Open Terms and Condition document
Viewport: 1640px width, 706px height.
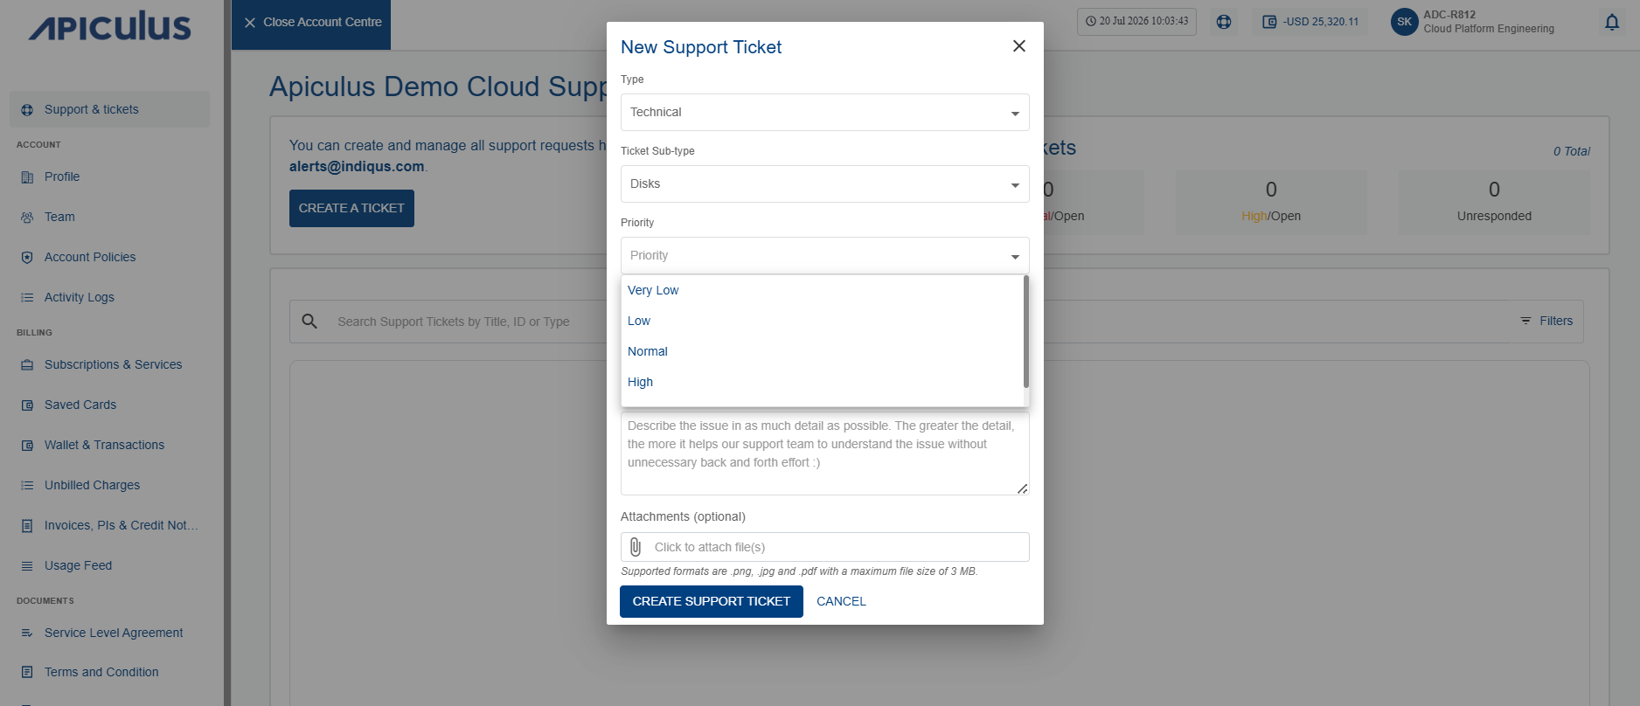point(101,672)
